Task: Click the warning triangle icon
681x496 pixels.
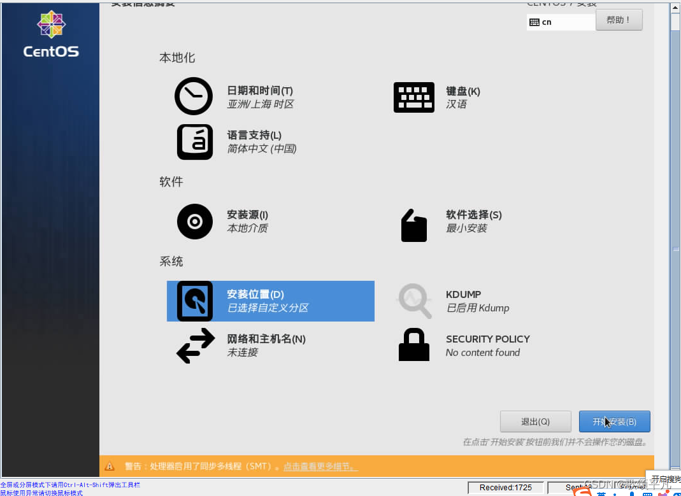Action: [x=110, y=467]
